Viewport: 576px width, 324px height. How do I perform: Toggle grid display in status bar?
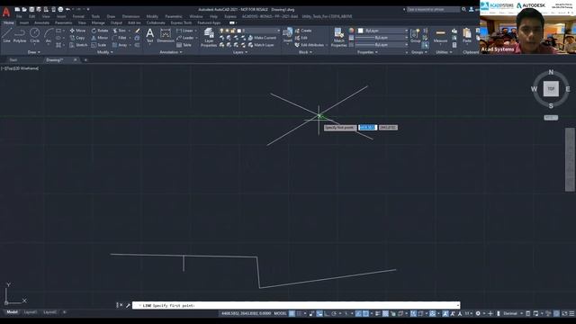(x=292, y=313)
